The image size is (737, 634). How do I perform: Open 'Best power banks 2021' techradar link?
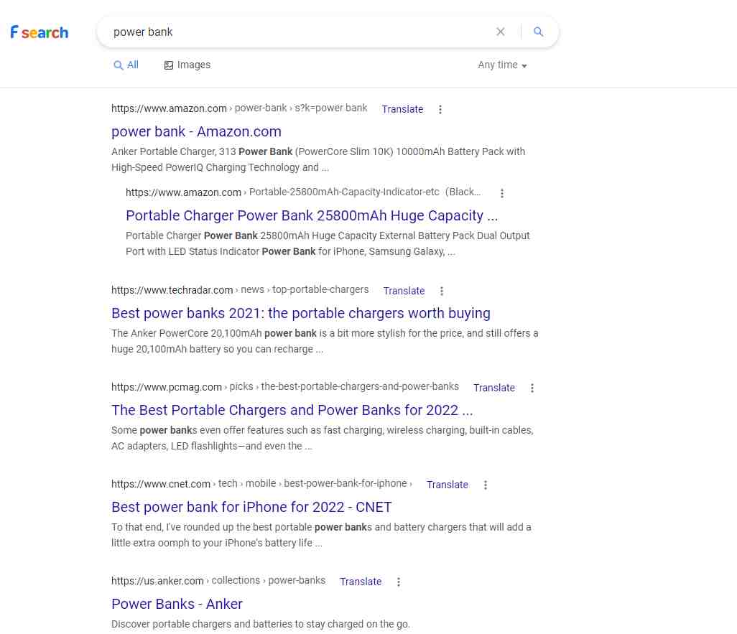(x=301, y=313)
